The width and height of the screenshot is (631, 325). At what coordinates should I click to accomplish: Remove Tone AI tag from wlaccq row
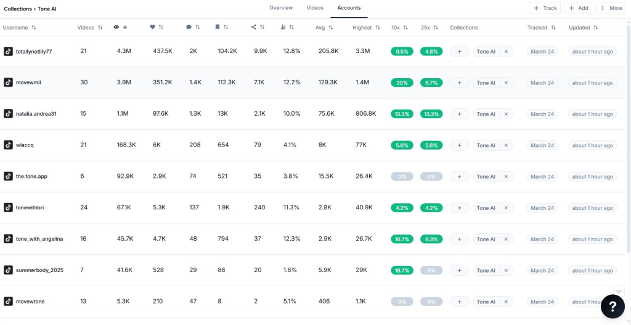506,145
